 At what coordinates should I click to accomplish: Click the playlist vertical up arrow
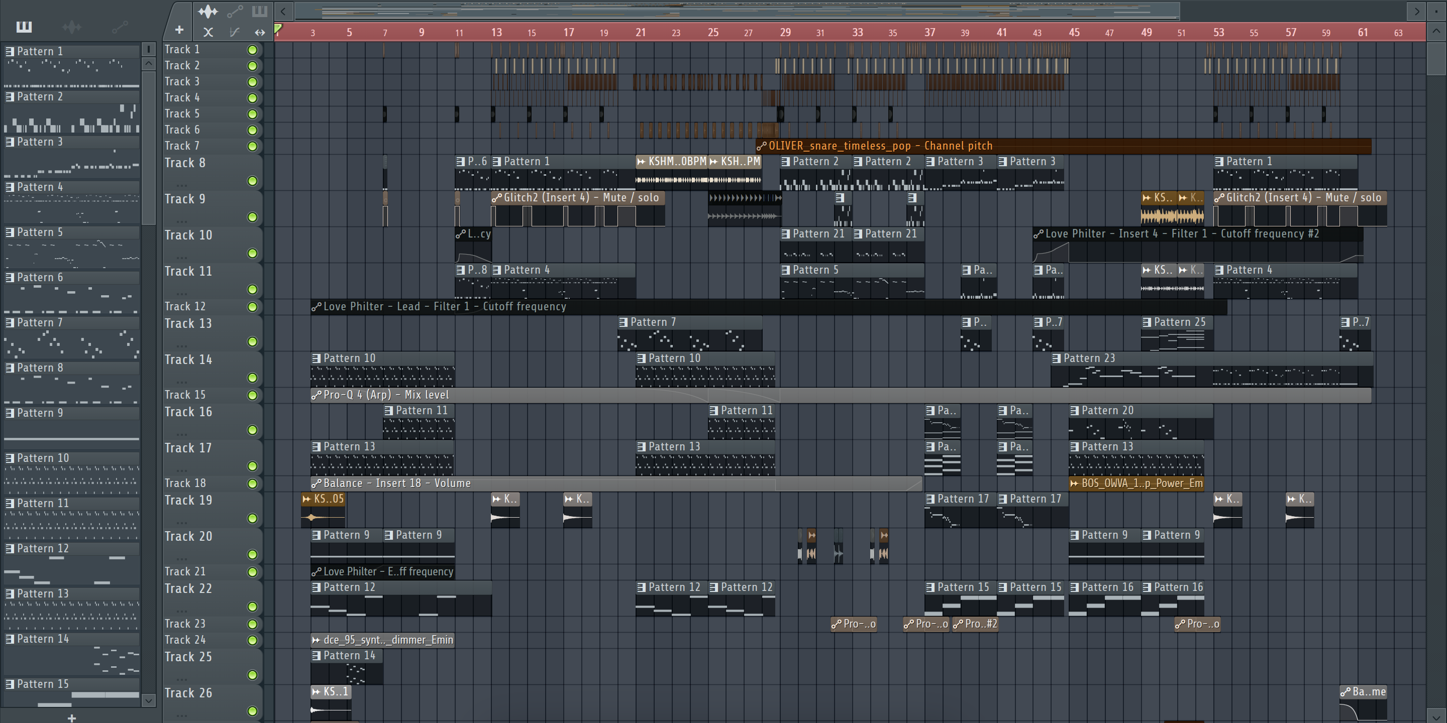coord(1436,31)
